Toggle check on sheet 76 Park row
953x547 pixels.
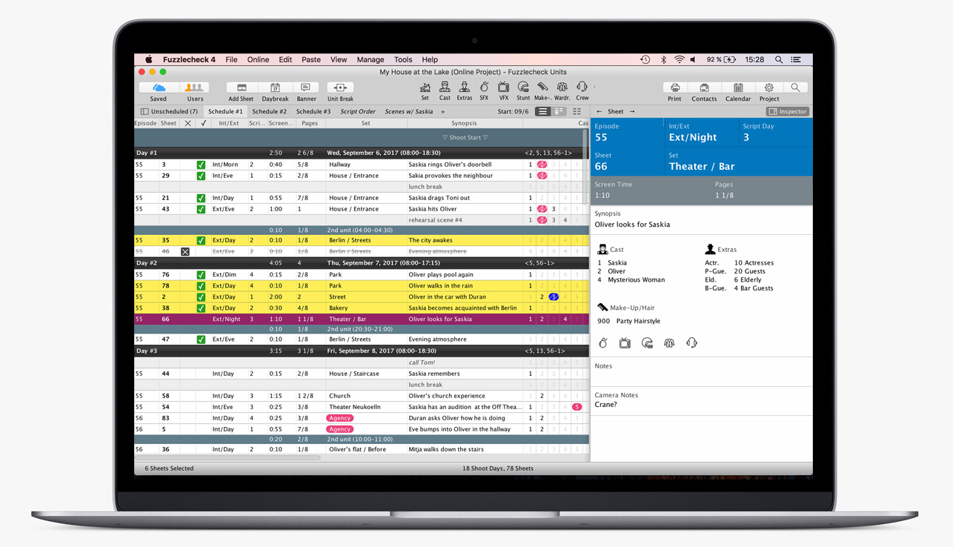(x=201, y=274)
